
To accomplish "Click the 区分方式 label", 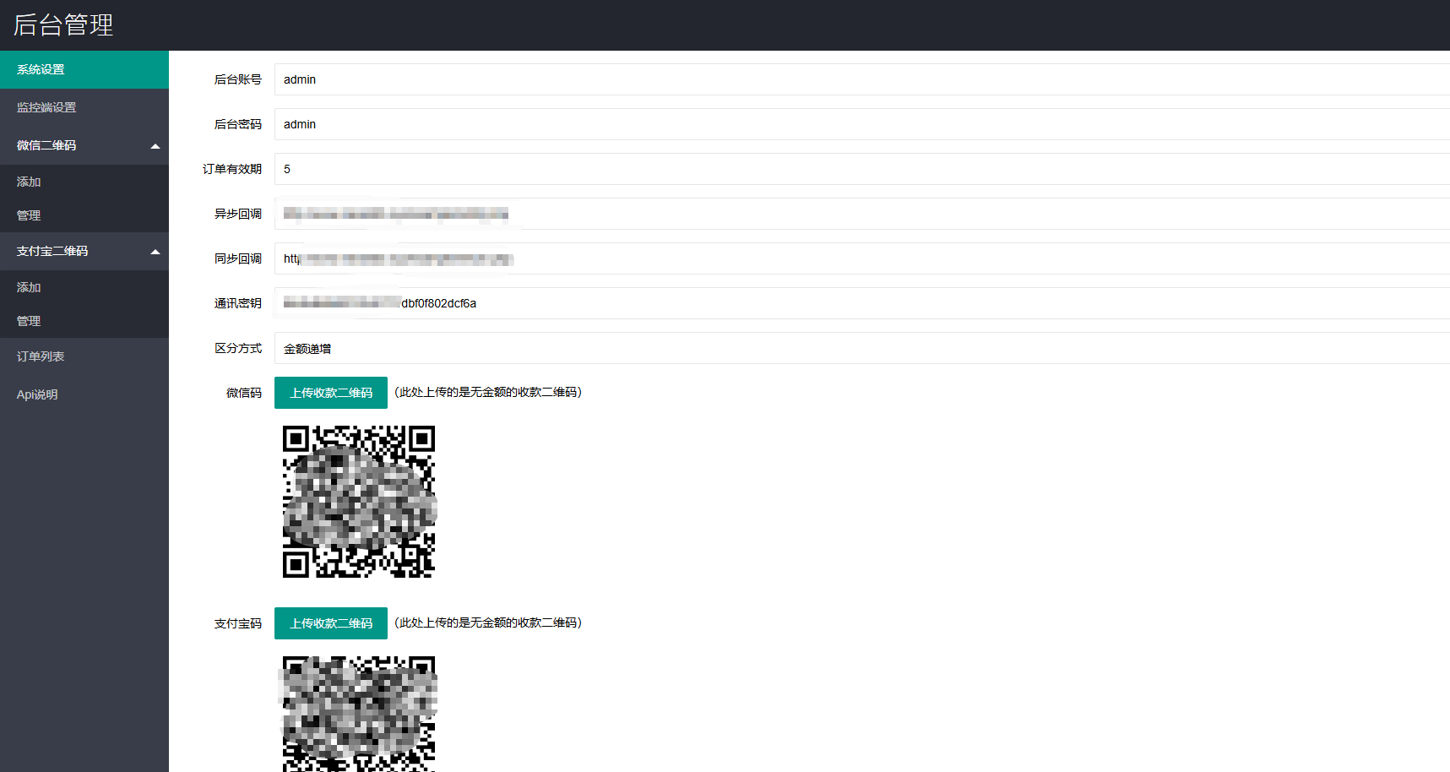I will point(238,348).
